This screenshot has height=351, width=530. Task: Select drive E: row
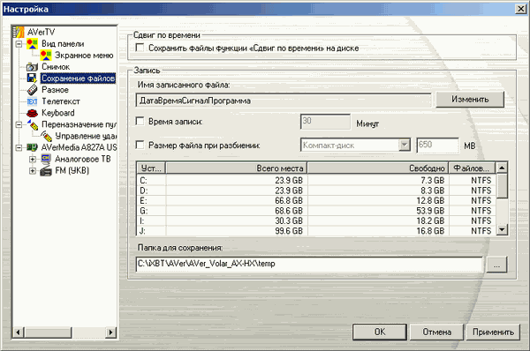click(316, 201)
